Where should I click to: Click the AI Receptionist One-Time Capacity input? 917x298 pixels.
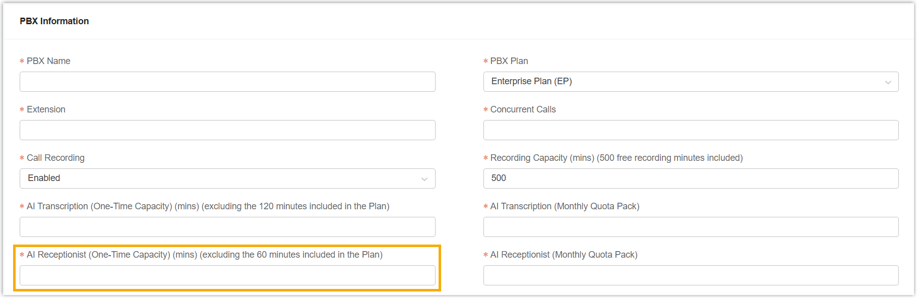click(x=227, y=275)
